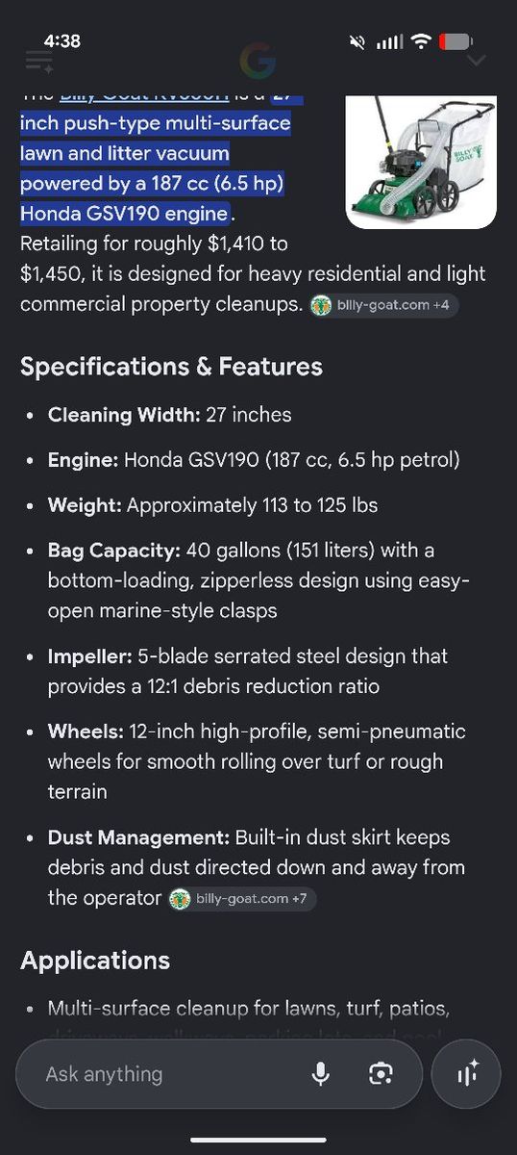Tap the low battery status icon
Viewport: 517px width, 1155px height.
pos(455,41)
